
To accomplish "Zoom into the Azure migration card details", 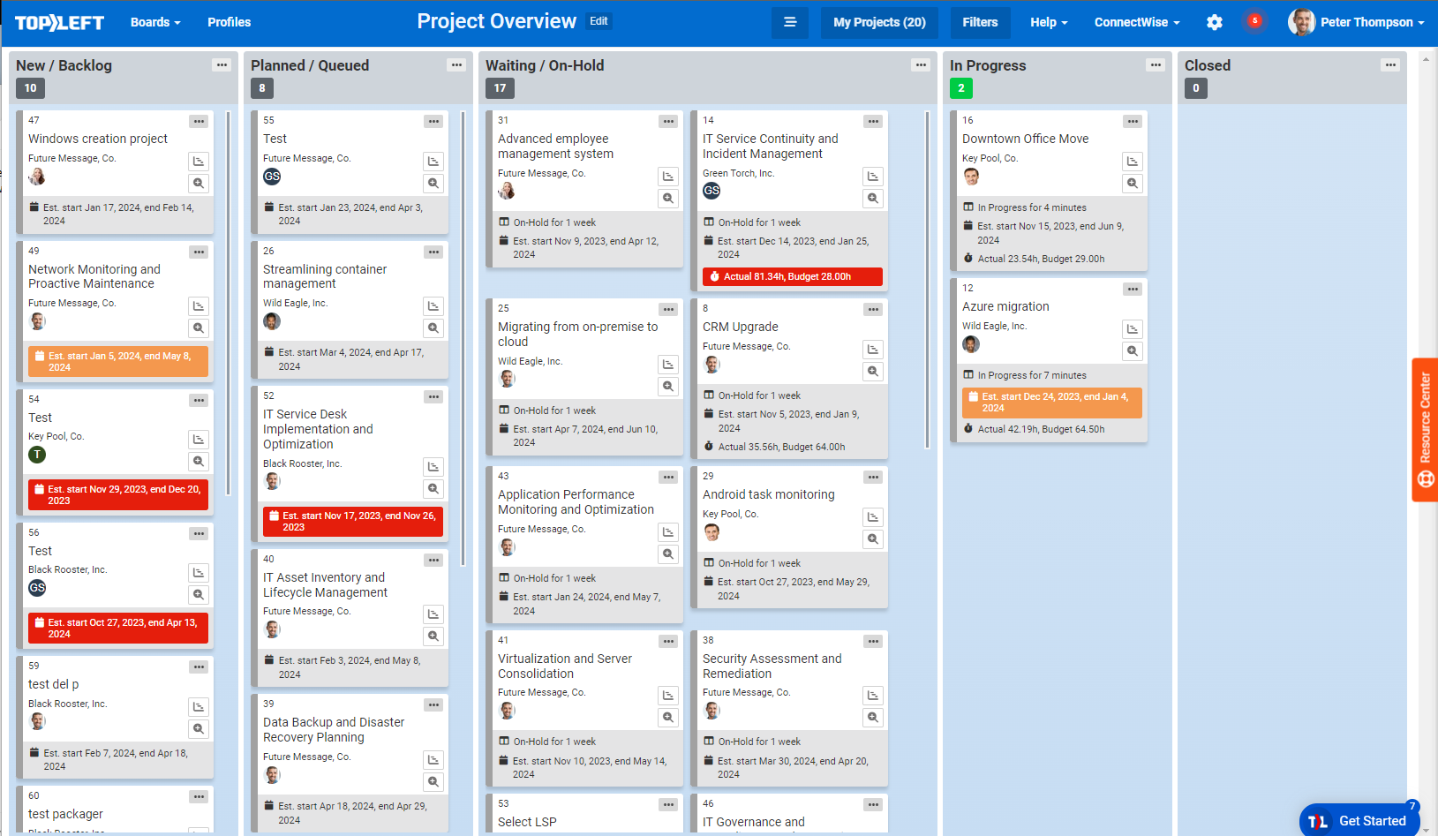I will (x=1133, y=351).
